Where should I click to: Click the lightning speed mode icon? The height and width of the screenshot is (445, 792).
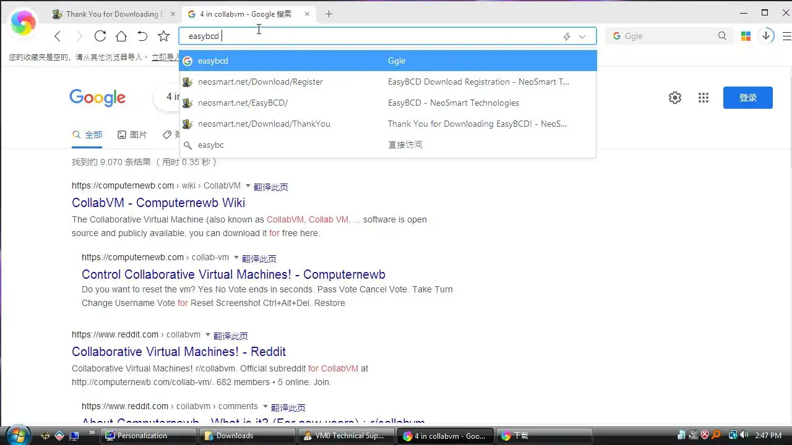[567, 36]
